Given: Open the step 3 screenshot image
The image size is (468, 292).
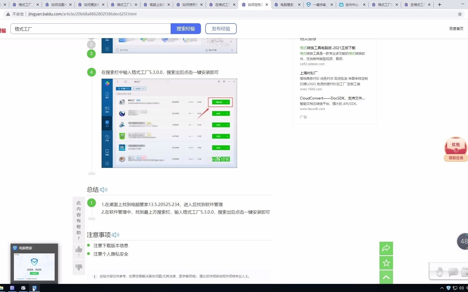Looking at the screenshot, I should point(169,46).
